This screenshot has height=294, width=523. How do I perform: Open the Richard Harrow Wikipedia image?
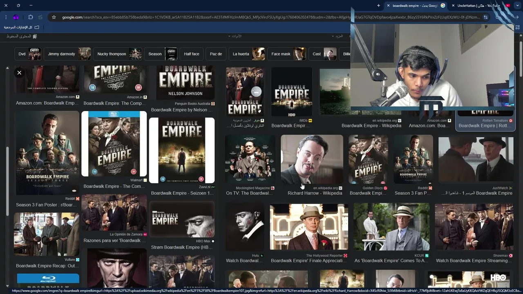[x=312, y=159]
